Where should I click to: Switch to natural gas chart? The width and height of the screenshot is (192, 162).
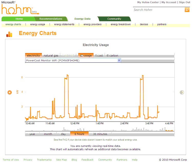[51, 56]
